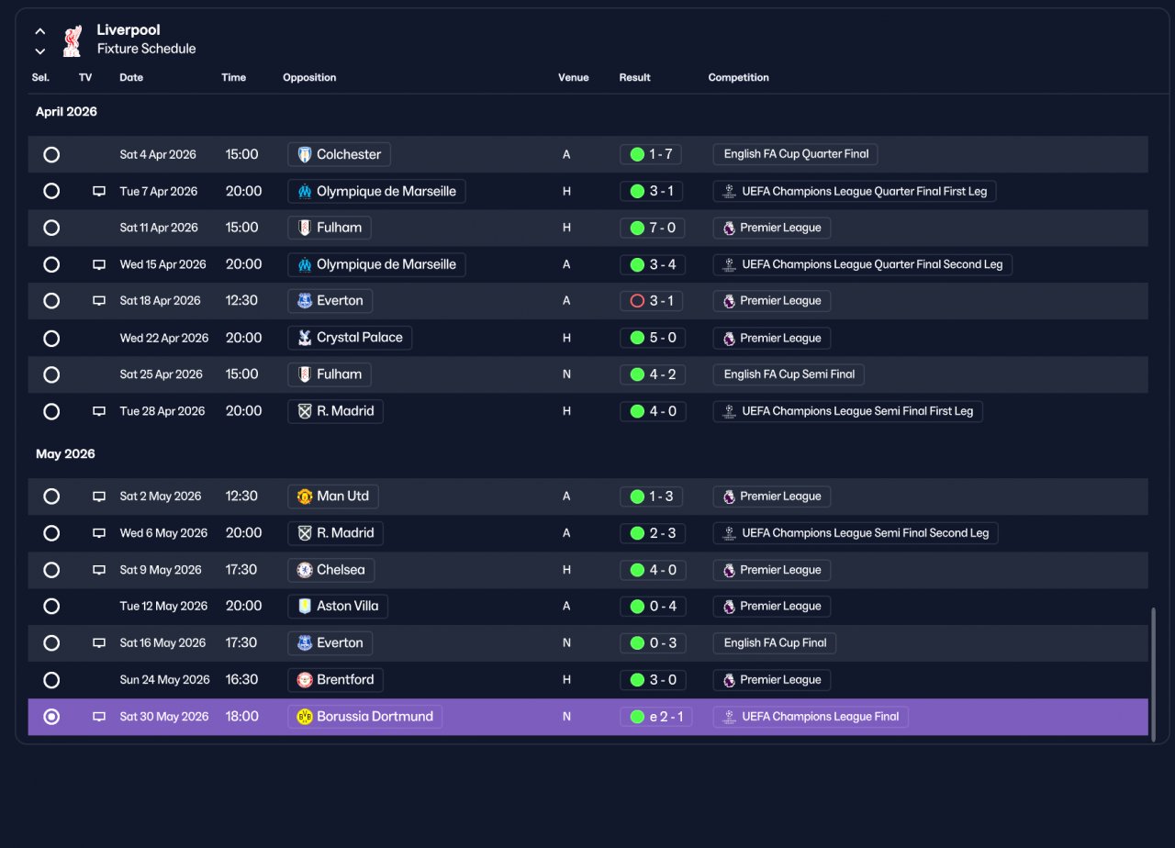The image size is (1175, 848).
Task: Click the down chevron beside Liverpool
Action: click(40, 51)
